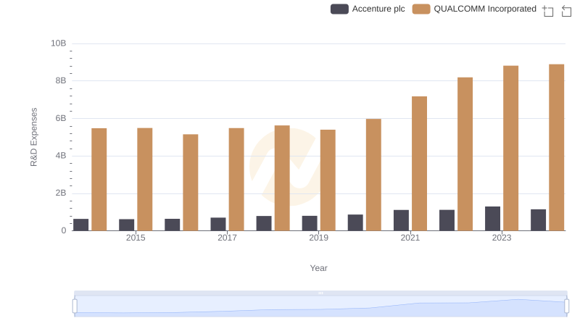The image size is (580, 334).
Task: Select the QUALCOMM bar for 2023
Action: (511, 148)
